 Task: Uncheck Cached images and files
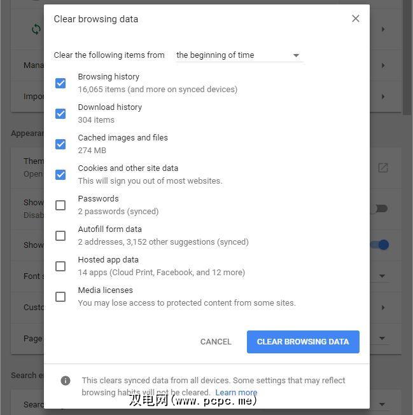point(60,144)
